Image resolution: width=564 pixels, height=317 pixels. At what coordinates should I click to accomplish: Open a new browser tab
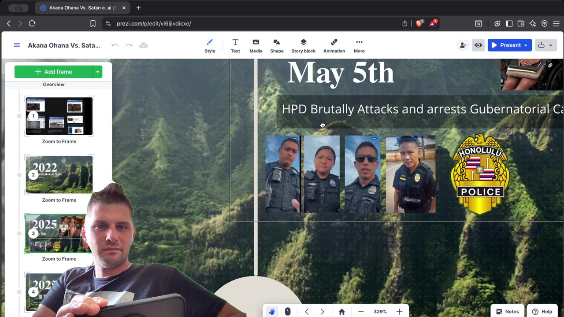point(138,8)
